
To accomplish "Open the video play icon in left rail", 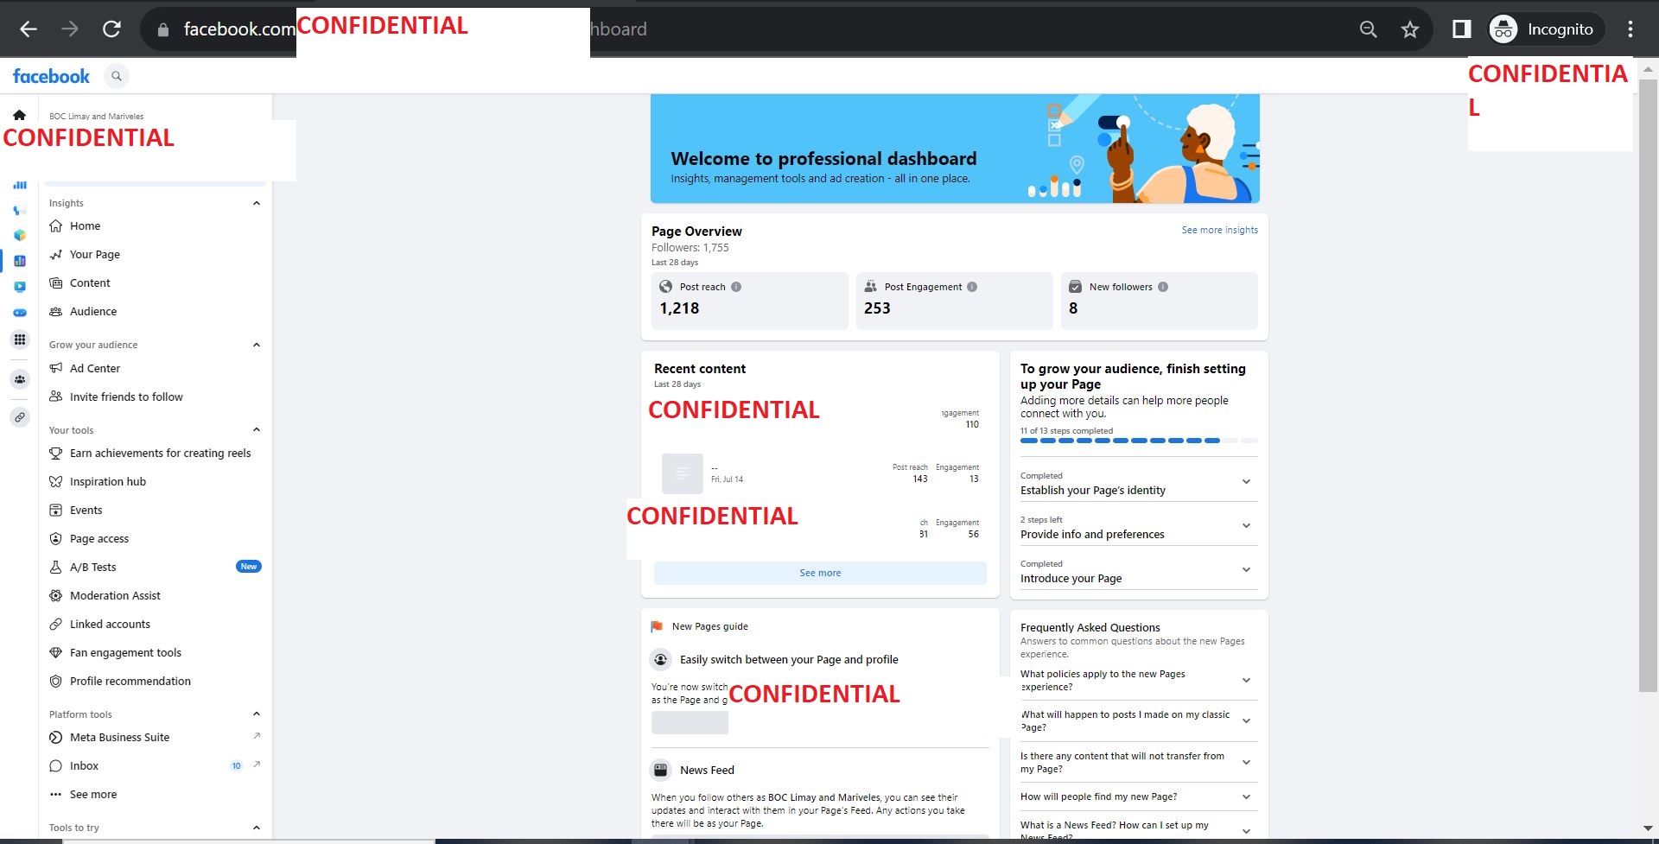I will click(20, 287).
